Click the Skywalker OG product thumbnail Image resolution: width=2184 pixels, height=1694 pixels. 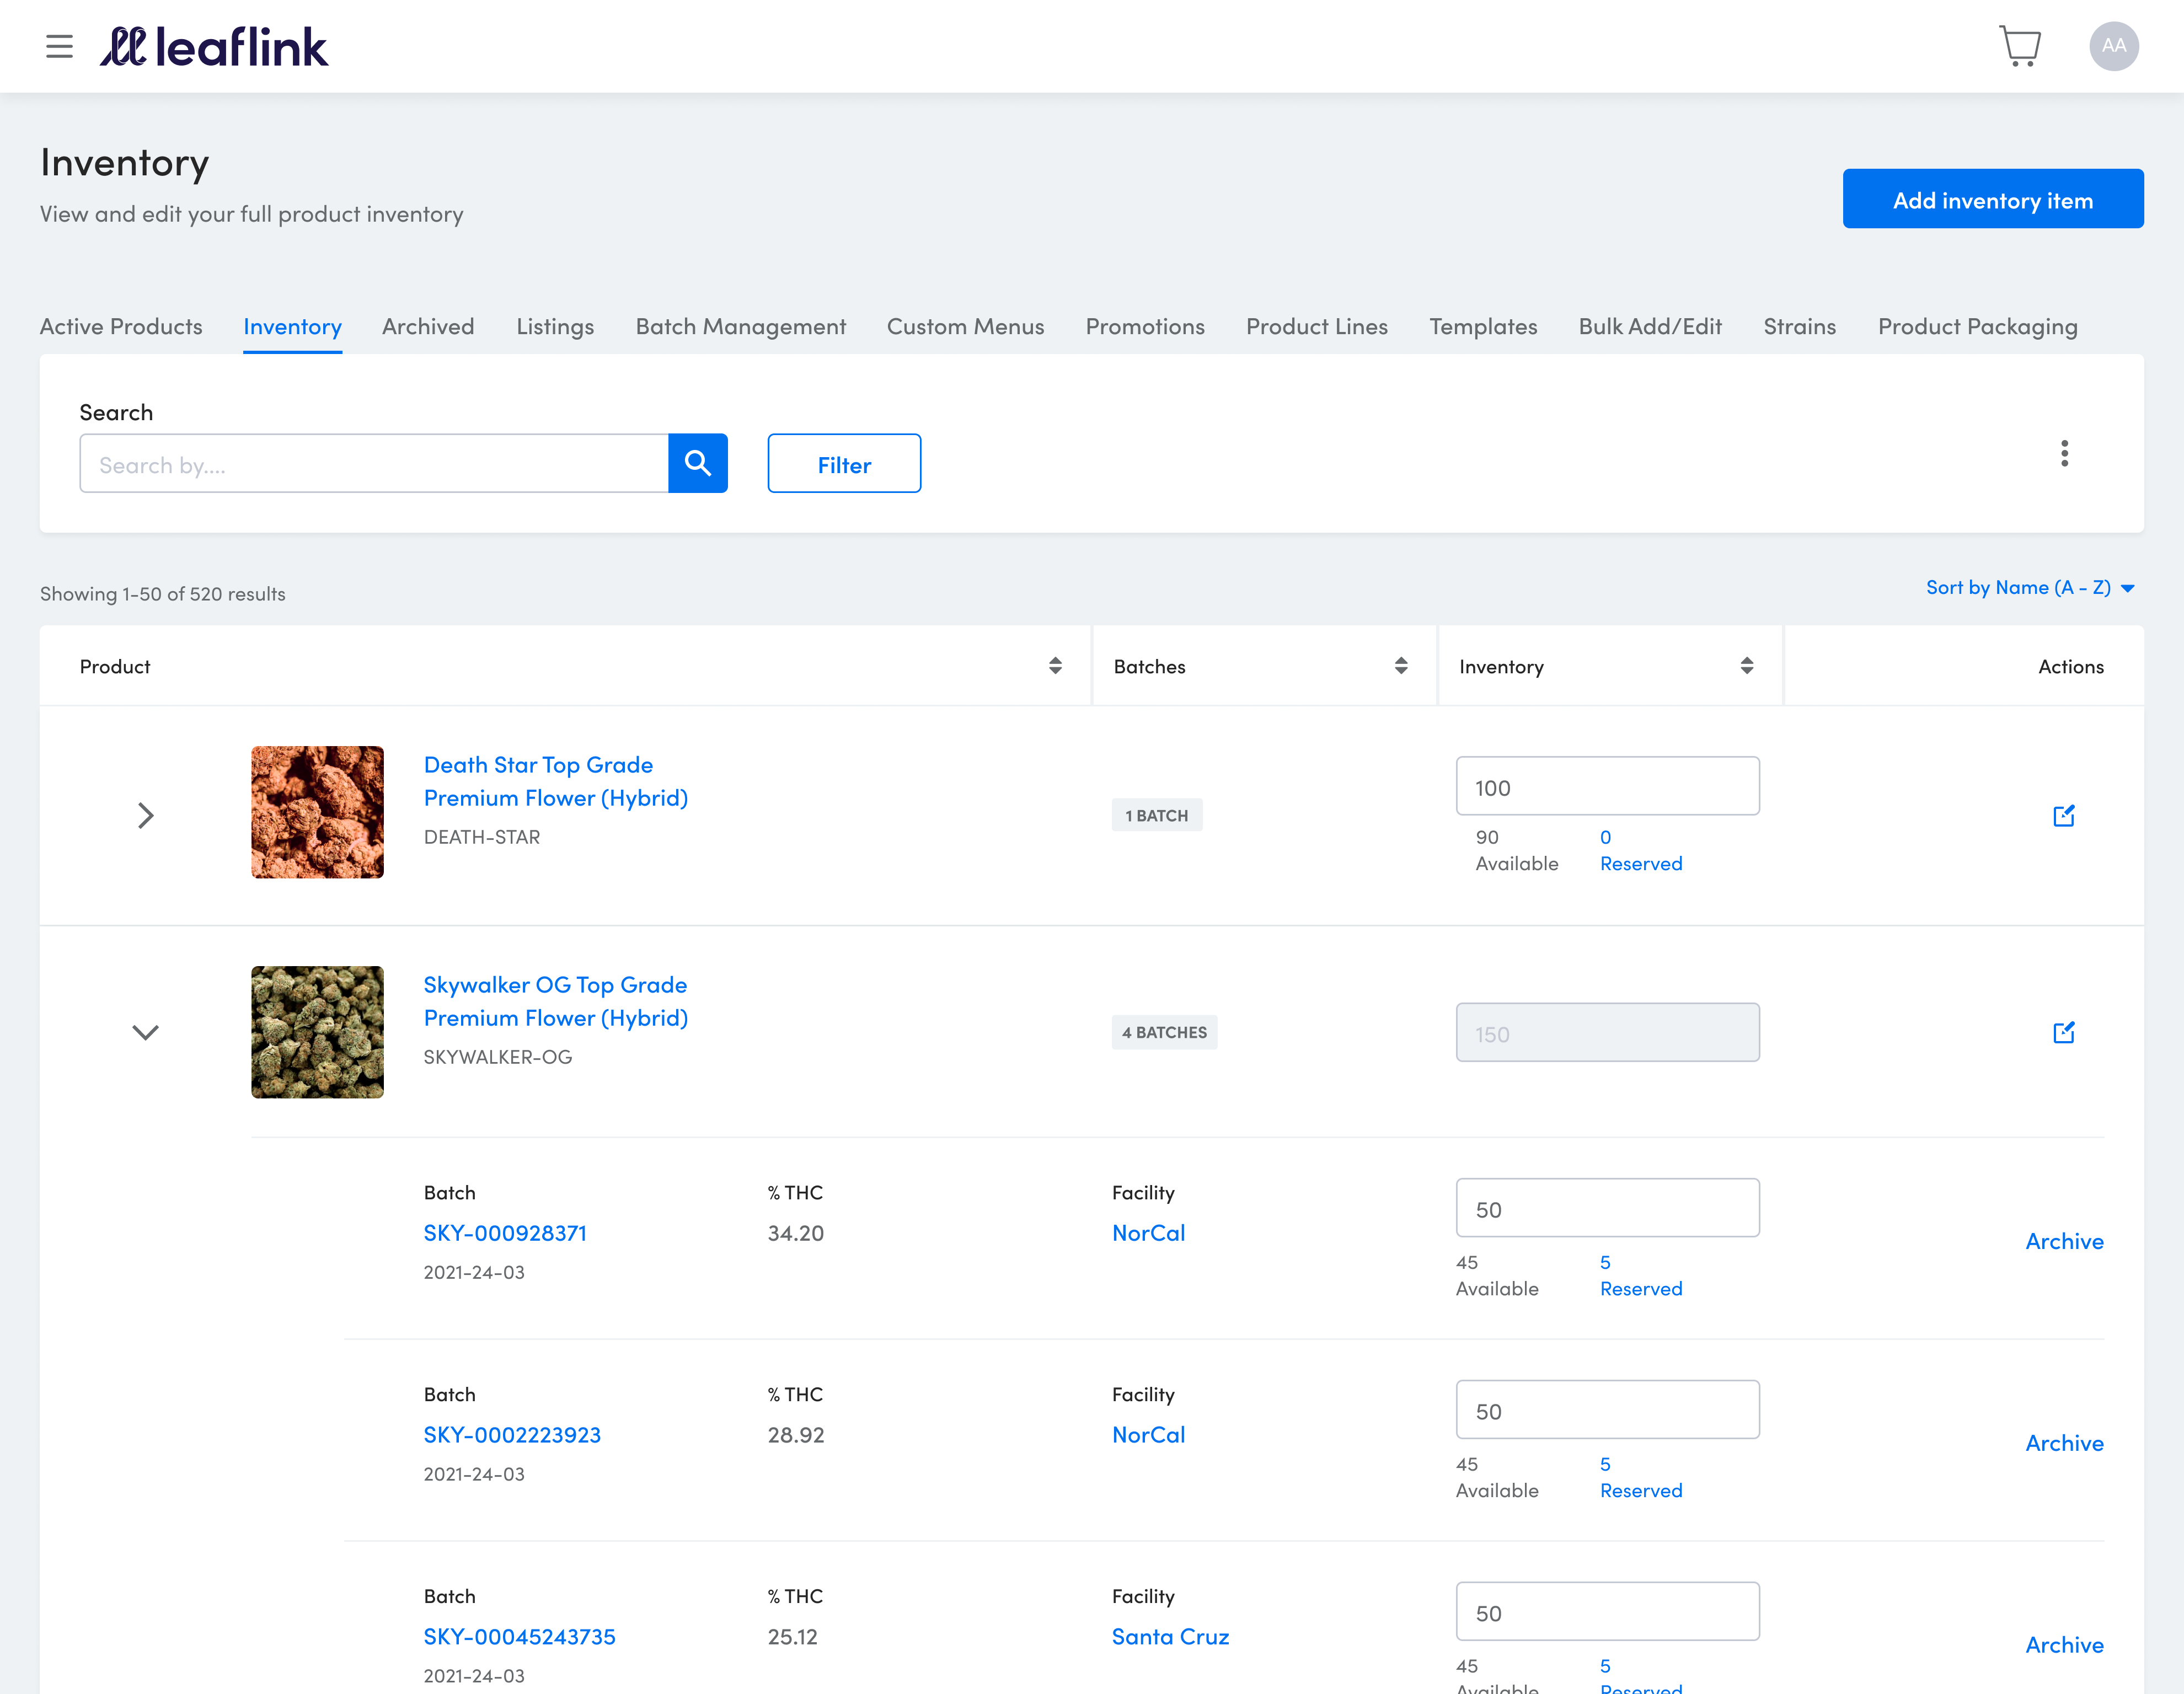(317, 1032)
